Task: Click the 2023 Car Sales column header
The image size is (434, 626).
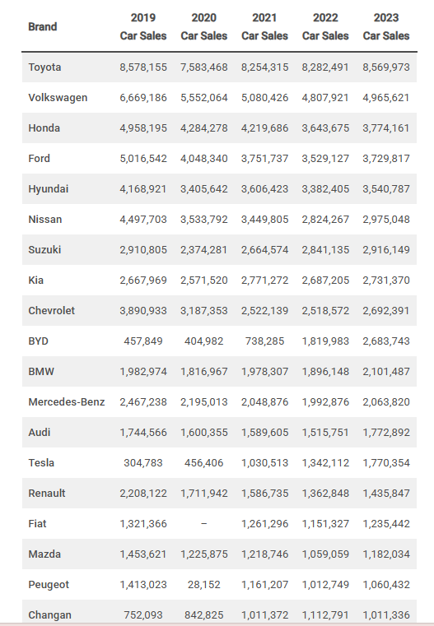Action: tap(386, 27)
